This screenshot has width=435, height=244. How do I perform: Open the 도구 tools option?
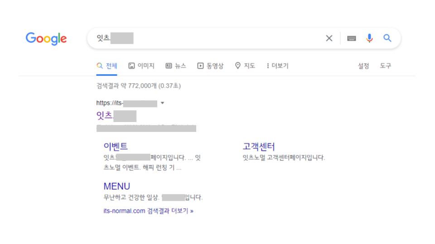pos(385,66)
